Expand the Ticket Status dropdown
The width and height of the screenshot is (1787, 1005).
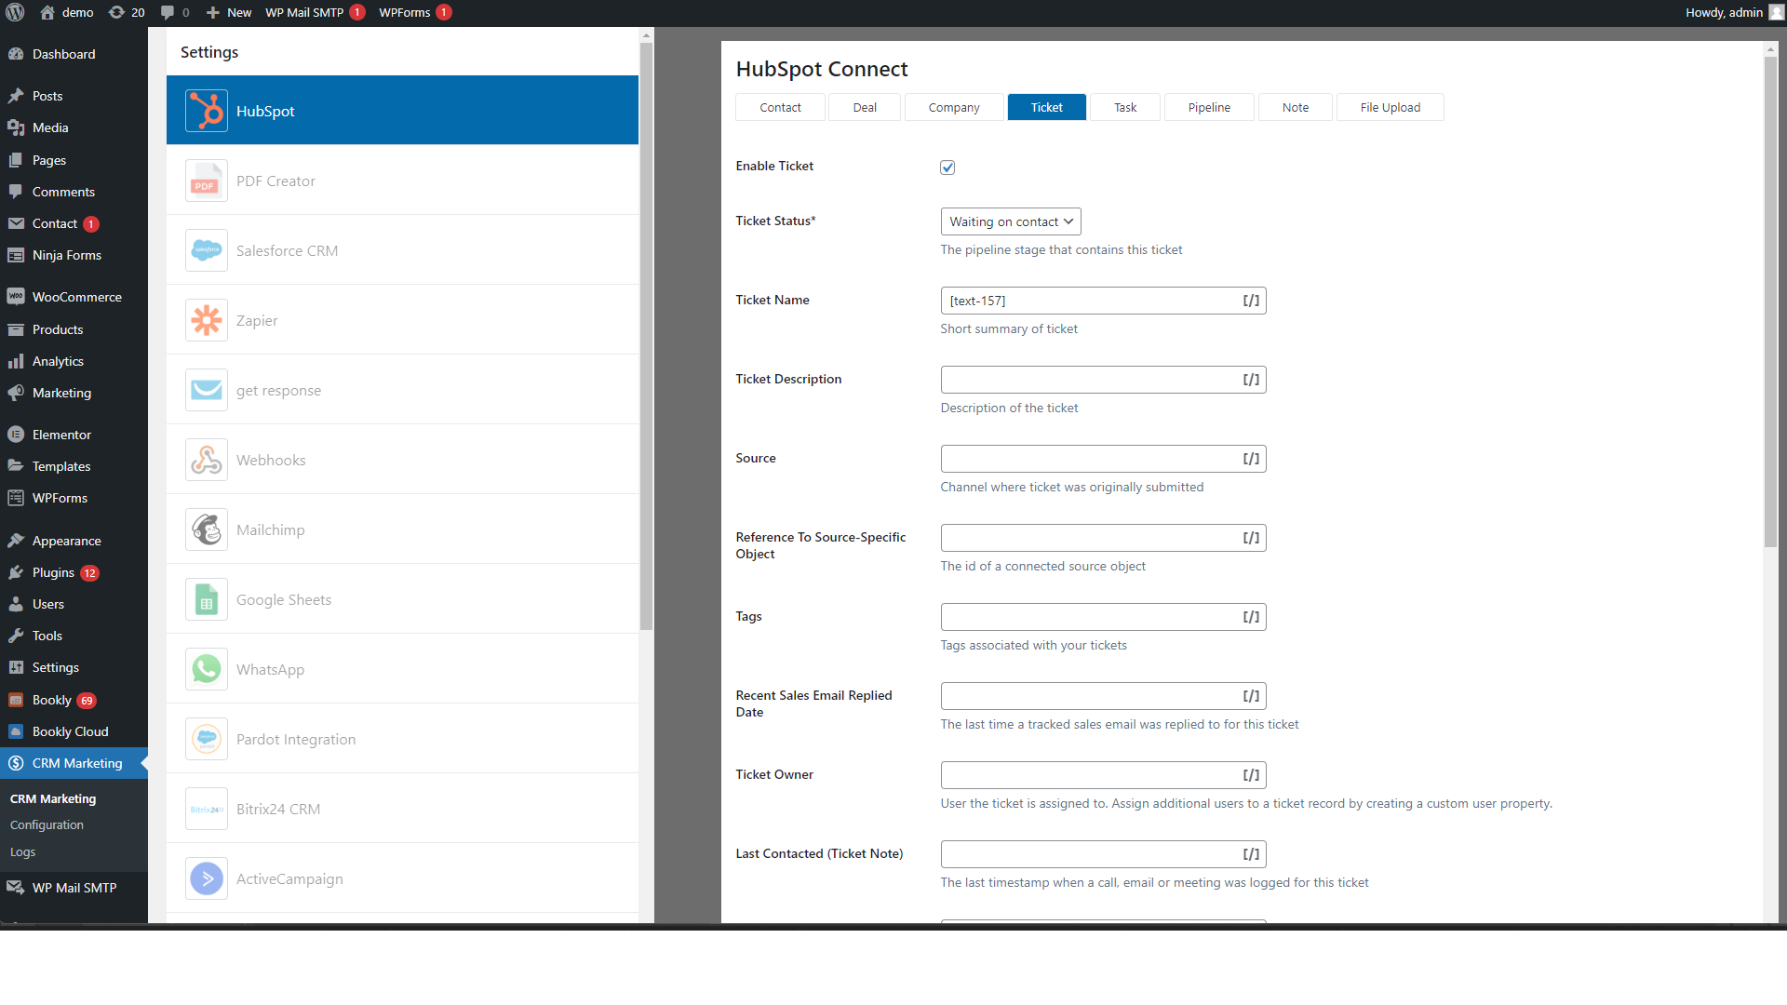click(x=1010, y=221)
